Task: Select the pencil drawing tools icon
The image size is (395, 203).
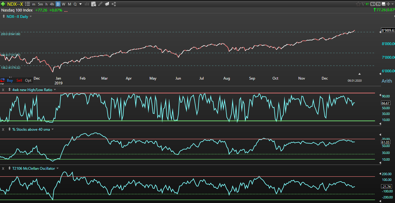Action: 100,4
